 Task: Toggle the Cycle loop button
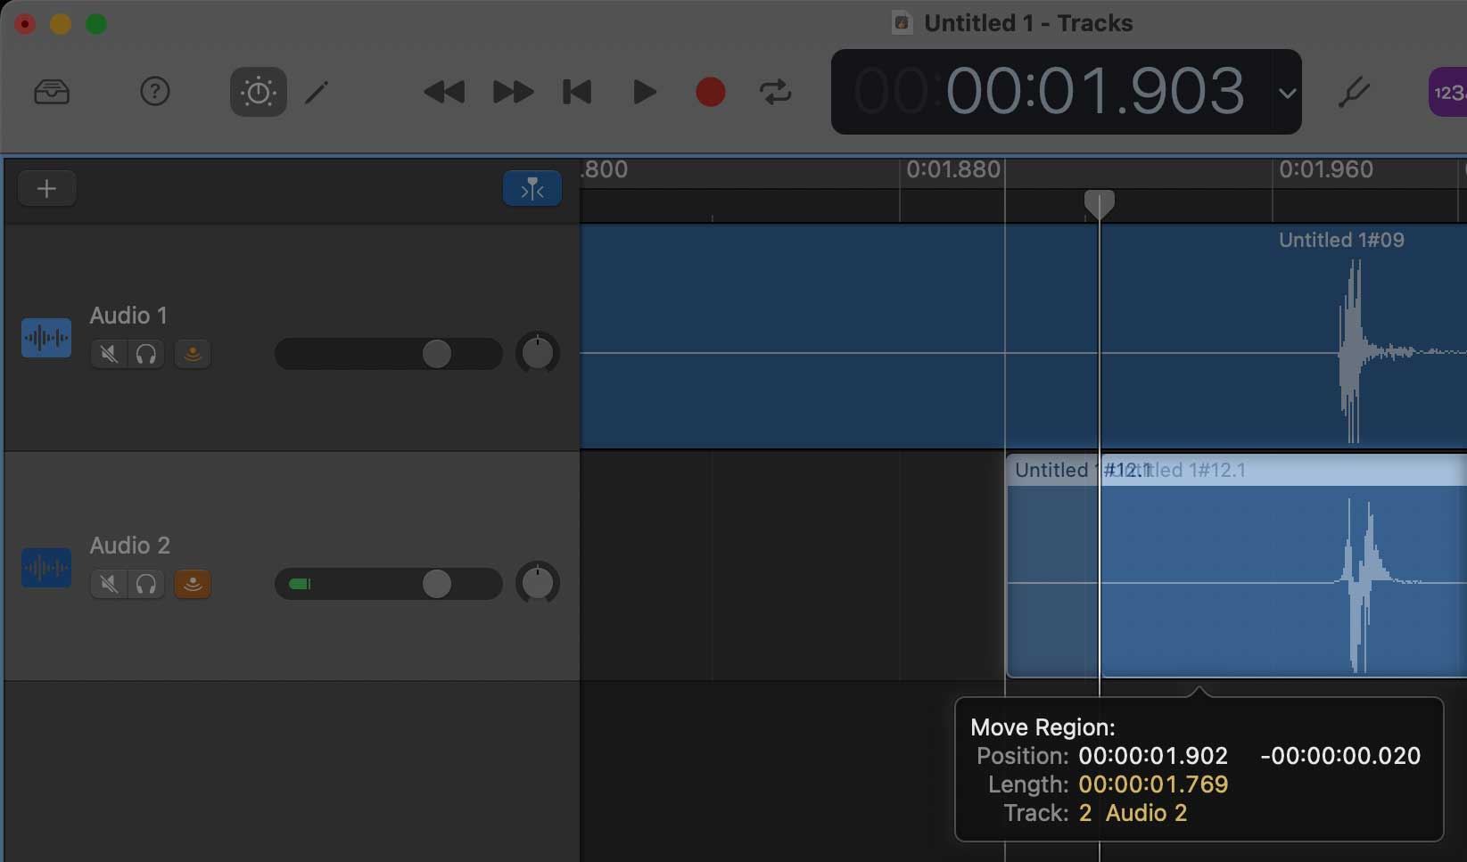(775, 92)
